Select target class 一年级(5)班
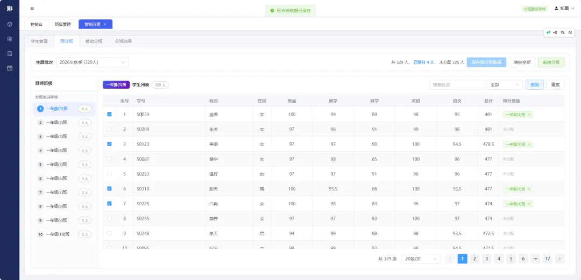581x280 pixels. [x=63, y=164]
